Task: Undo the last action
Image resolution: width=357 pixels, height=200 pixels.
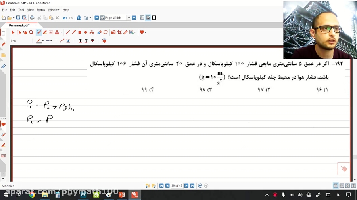Action: (65, 18)
